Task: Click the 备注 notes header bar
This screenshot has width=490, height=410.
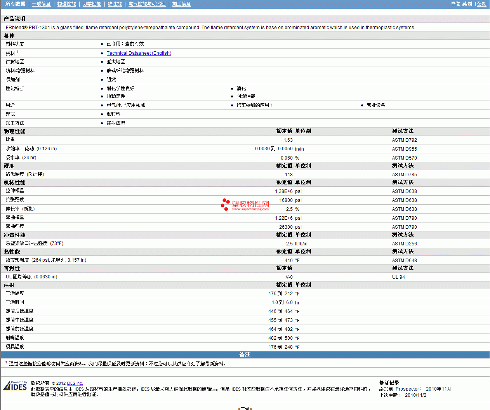Action: coord(245,354)
